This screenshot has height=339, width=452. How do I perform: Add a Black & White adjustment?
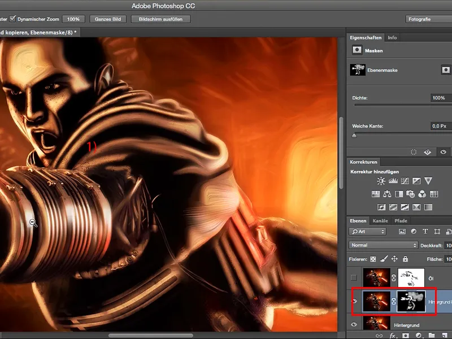399,194
